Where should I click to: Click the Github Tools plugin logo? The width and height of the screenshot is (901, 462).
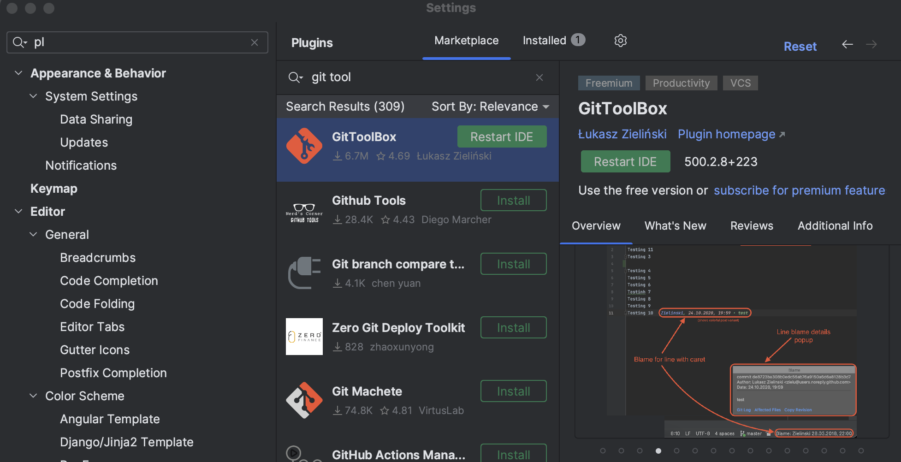tap(304, 213)
